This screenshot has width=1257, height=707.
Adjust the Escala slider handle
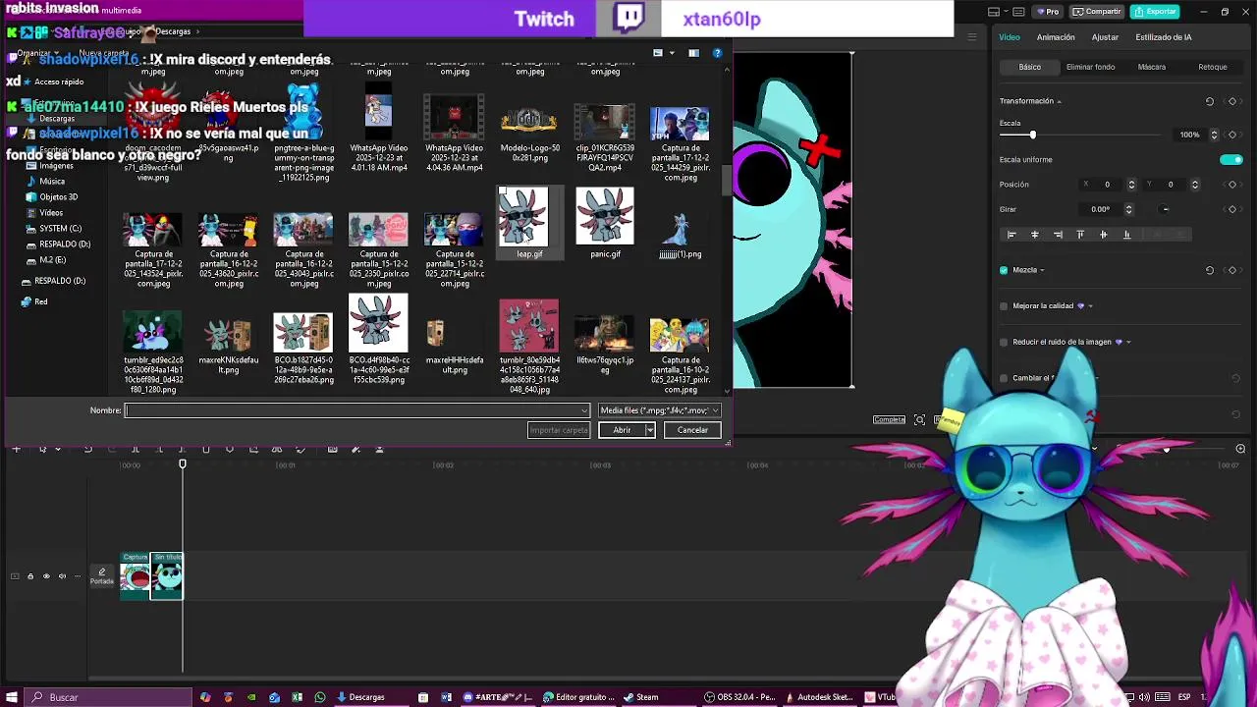point(1032,135)
